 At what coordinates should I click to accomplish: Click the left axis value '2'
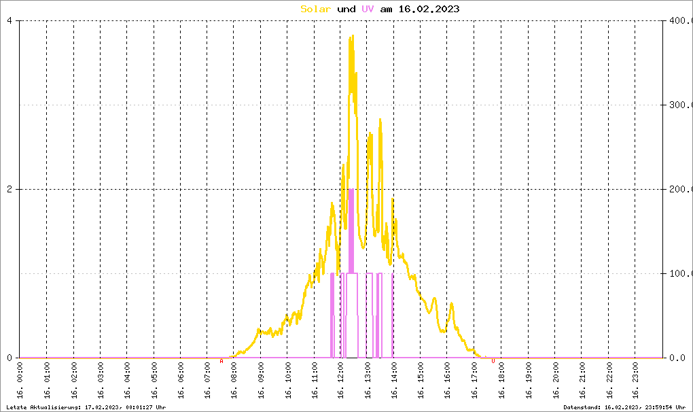coord(9,189)
